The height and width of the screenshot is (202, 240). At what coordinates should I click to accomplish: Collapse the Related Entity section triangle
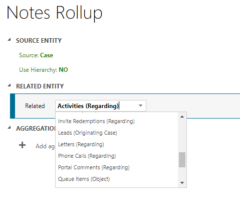10,85
